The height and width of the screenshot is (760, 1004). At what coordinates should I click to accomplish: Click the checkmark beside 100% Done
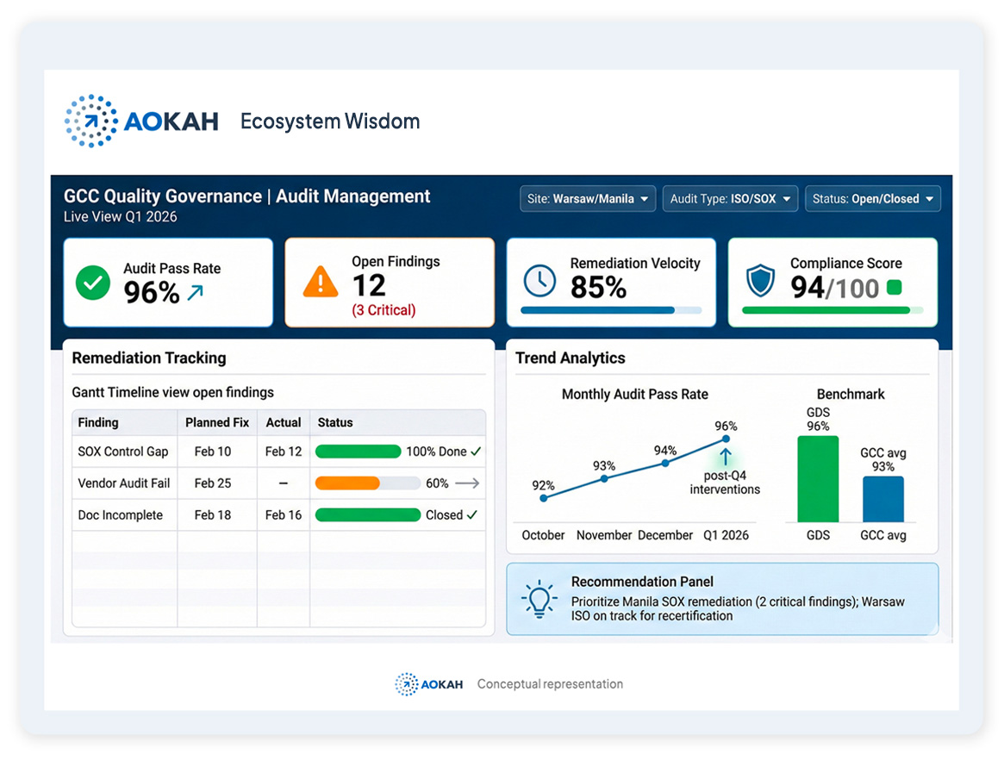coord(477,452)
